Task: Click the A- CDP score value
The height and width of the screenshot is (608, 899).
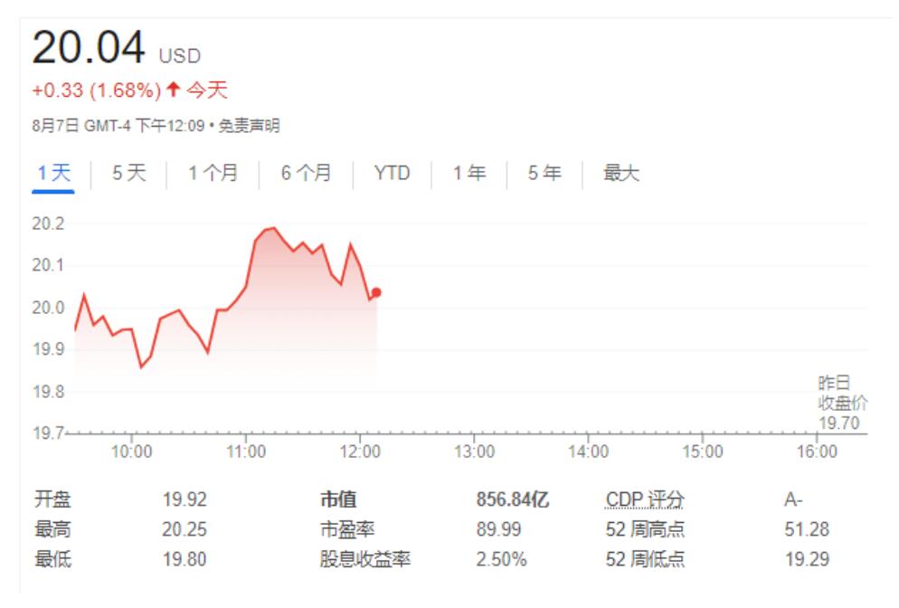Action: point(793,499)
